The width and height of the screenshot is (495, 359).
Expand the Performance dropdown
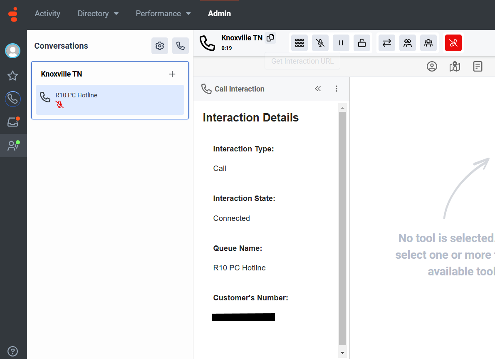coord(163,14)
